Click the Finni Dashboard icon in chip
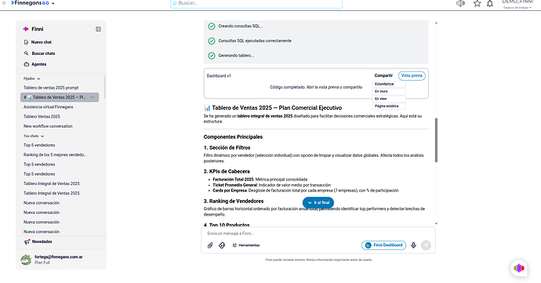The image size is (541, 283). tap(369, 245)
